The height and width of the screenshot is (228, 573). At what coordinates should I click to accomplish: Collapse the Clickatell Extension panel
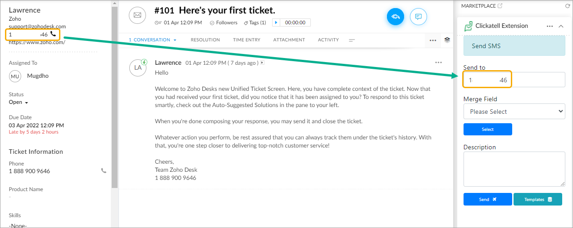click(561, 26)
